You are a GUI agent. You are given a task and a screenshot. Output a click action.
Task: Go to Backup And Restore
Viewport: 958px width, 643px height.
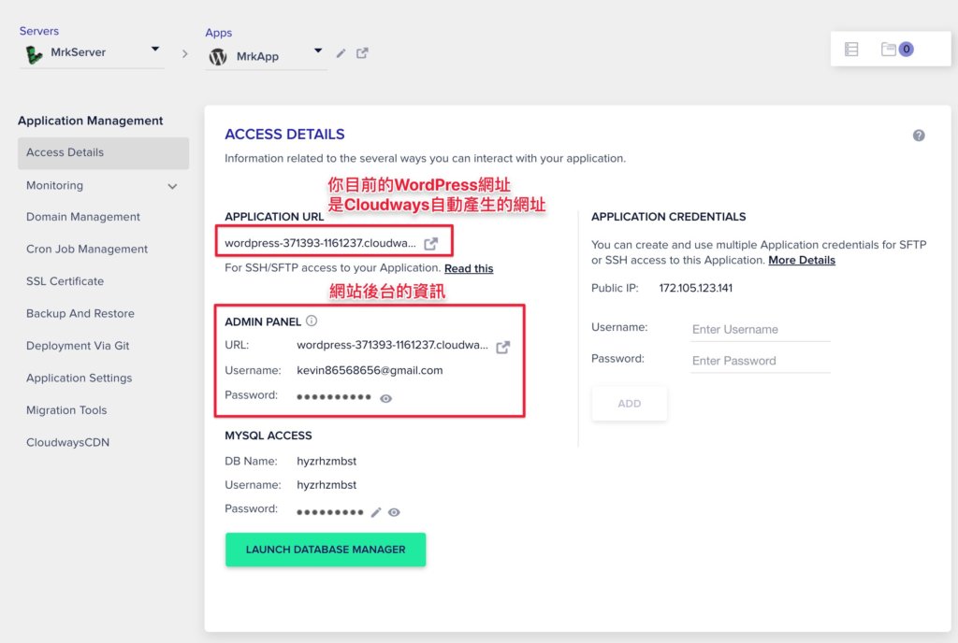pyautogui.click(x=80, y=314)
